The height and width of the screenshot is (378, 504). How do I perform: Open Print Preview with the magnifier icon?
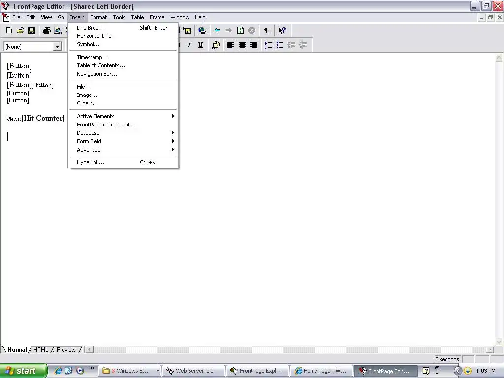58,31
